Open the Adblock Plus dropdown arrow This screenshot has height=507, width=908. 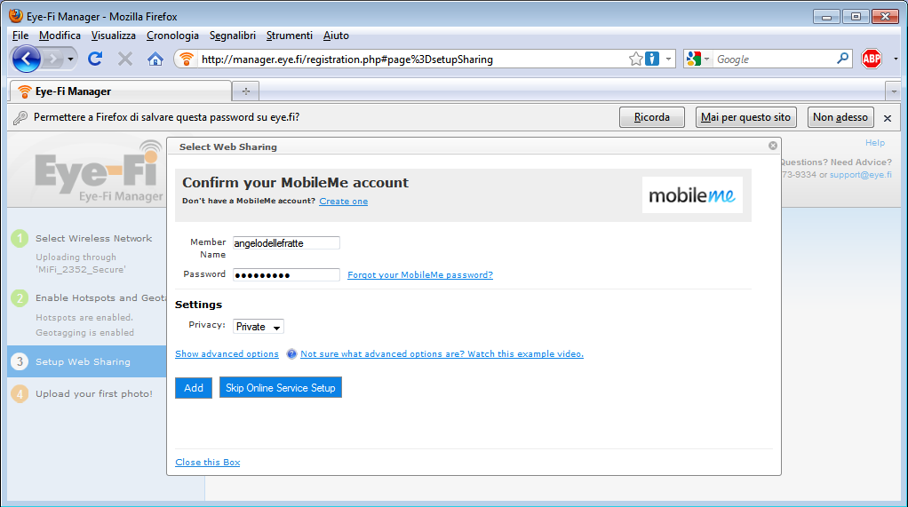[896, 59]
